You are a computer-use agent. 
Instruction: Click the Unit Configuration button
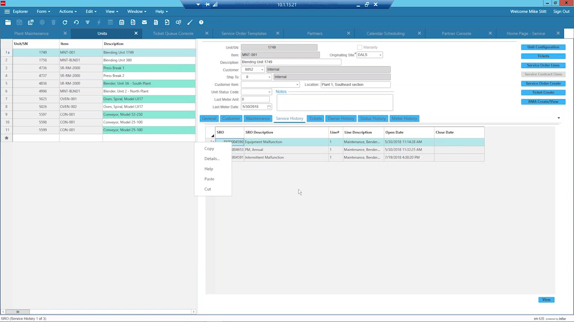coord(543,47)
